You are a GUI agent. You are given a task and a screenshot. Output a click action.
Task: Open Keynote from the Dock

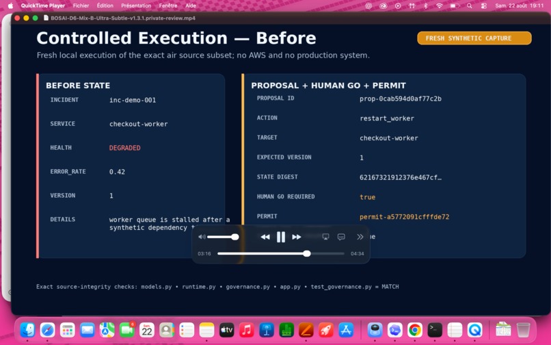pyautogui.click(x=267, y=330)
